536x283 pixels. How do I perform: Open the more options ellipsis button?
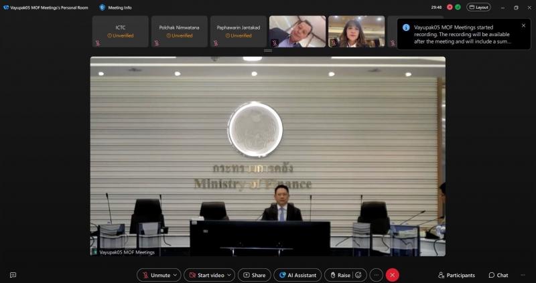coord(376,275)
